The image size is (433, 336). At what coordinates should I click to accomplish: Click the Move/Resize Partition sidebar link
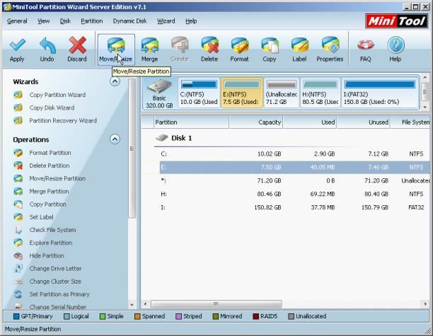[x=57, y=179]
